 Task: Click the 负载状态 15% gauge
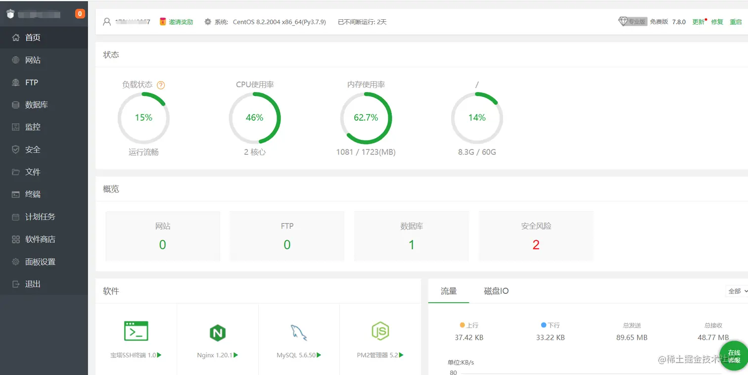tap(143, 118)
